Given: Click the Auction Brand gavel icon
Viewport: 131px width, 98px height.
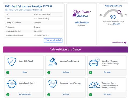Looking at the screenshot, I should tap(53, 62).
